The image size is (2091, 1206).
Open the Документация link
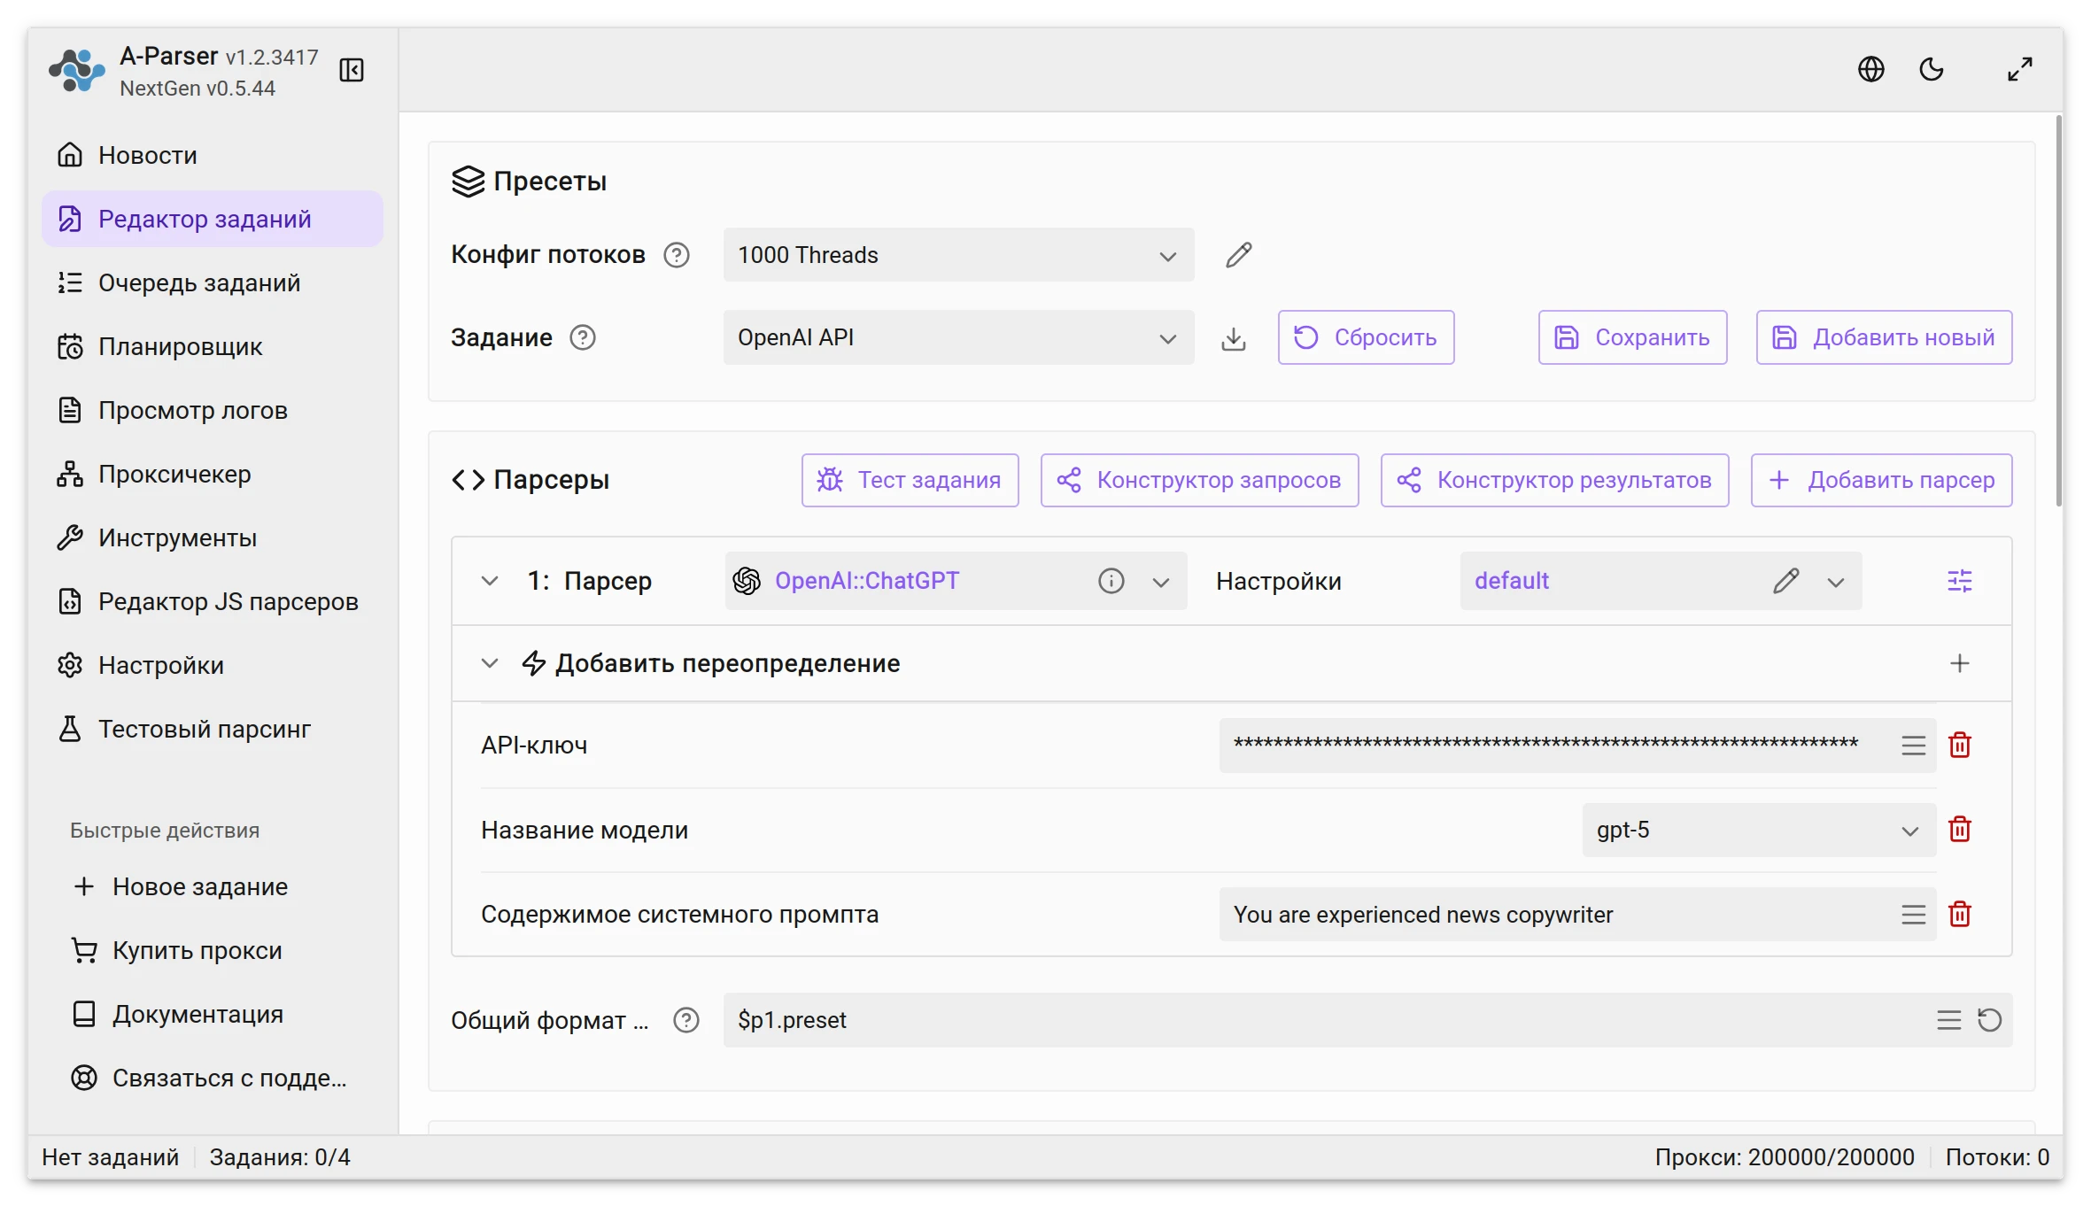pyautogui.click(x=213, y=1014)
